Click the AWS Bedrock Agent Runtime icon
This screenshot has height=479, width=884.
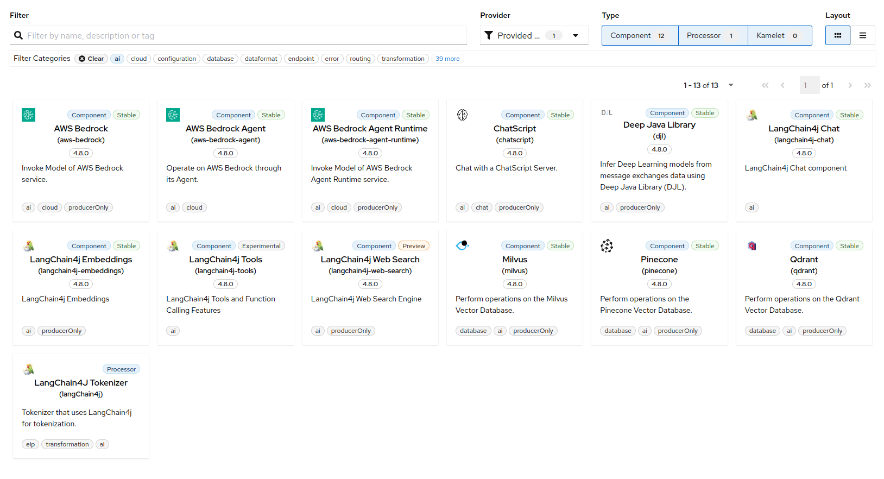click(x=318, y=115)
